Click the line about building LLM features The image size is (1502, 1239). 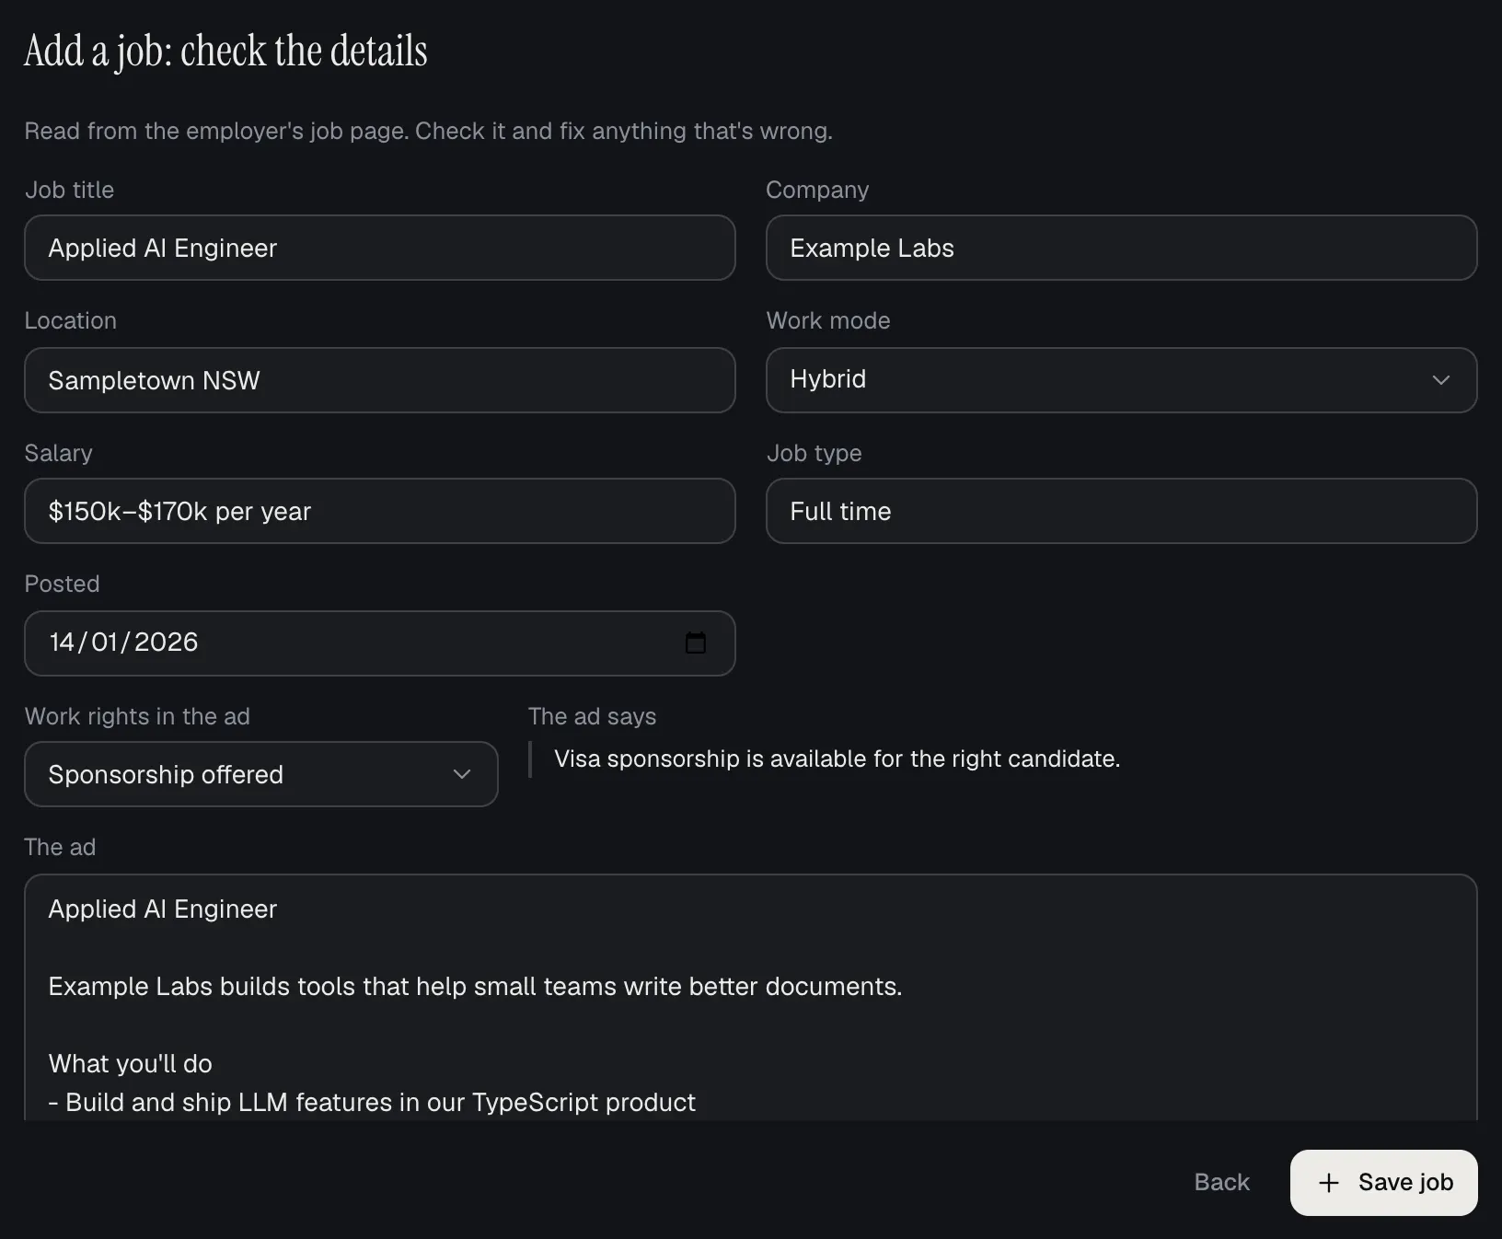tap(372, 1103)
